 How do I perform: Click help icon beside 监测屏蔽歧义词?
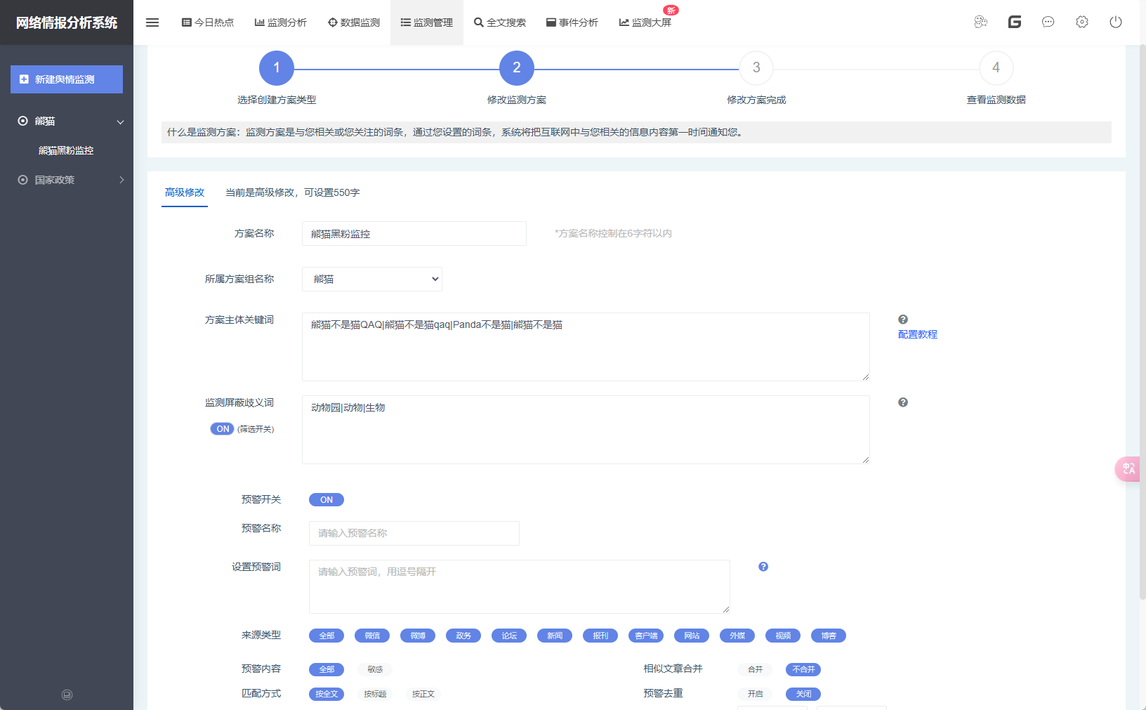tap(903, 402)
